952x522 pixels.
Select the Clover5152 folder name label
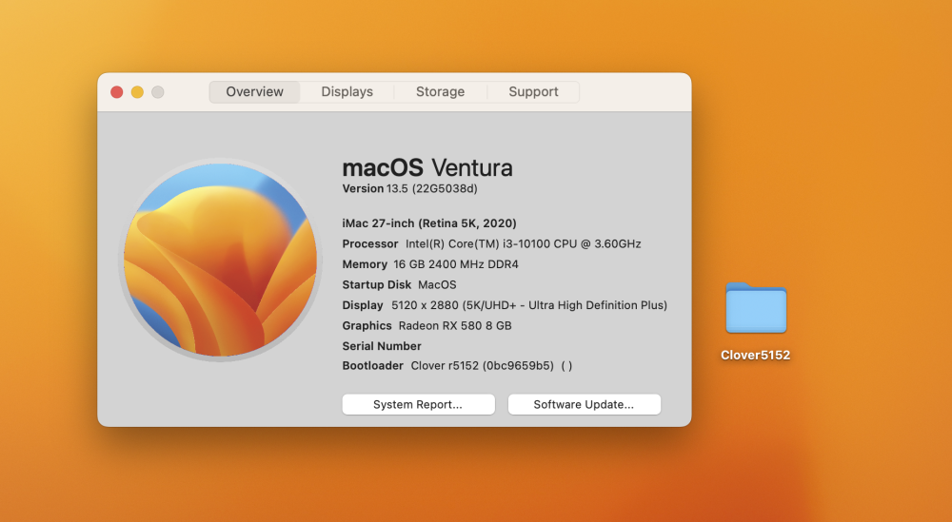coord(755,356)
